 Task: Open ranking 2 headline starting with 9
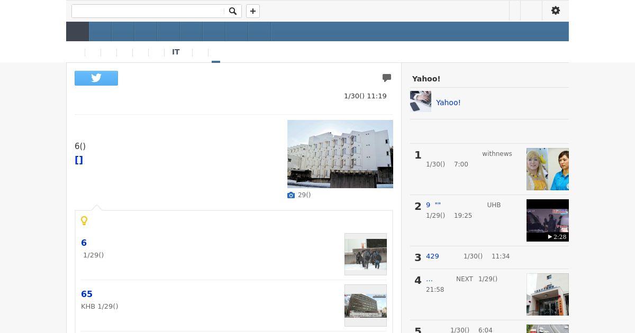click(433, 205)
